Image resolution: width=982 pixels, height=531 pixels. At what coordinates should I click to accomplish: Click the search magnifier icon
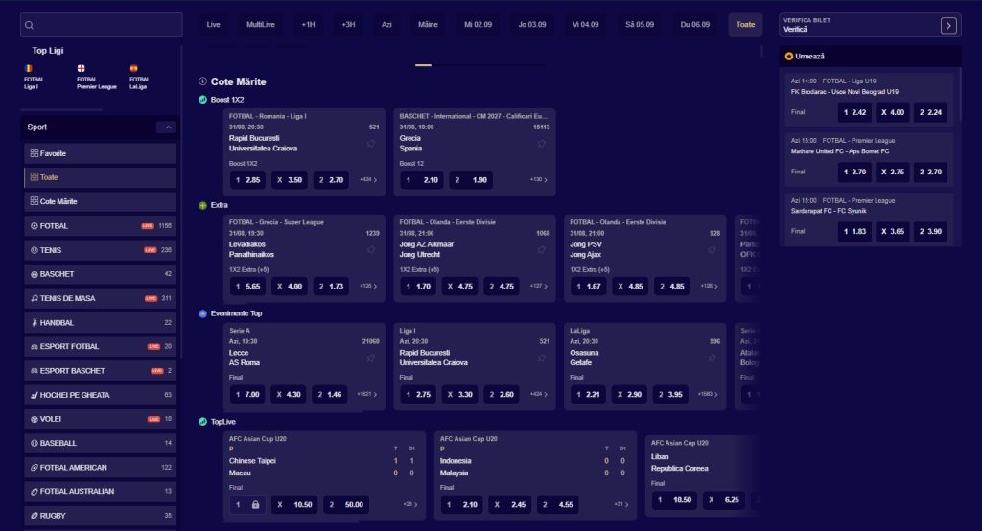29,25
